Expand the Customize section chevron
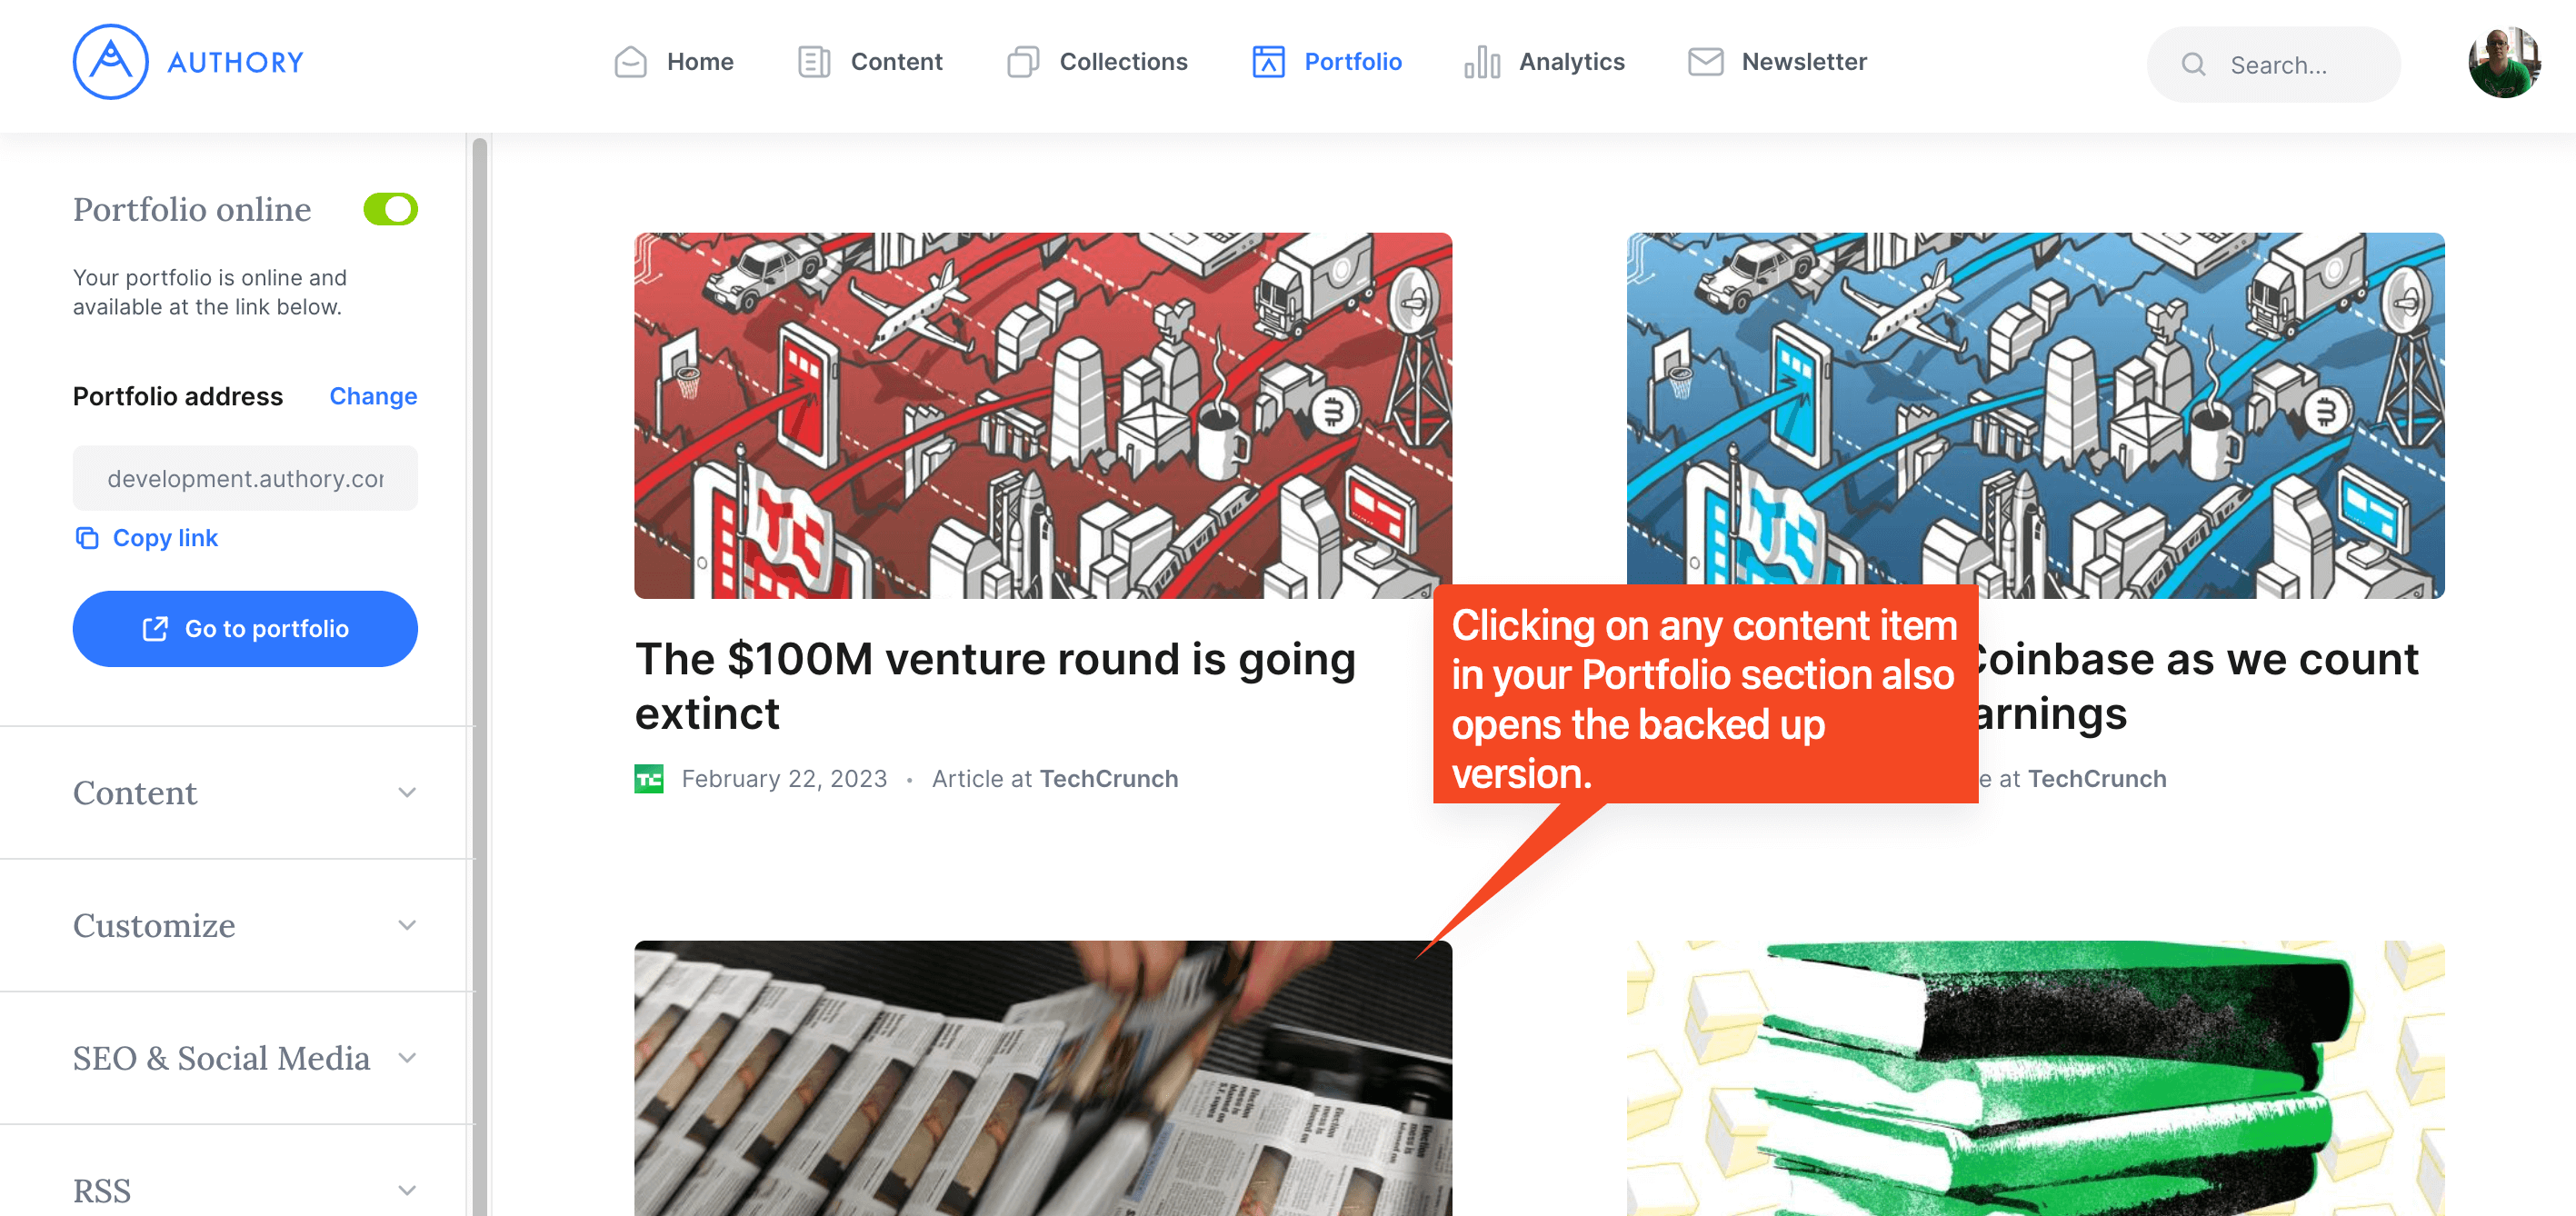This screenshot has width=2576, height=1216. [x=407, y=925]
